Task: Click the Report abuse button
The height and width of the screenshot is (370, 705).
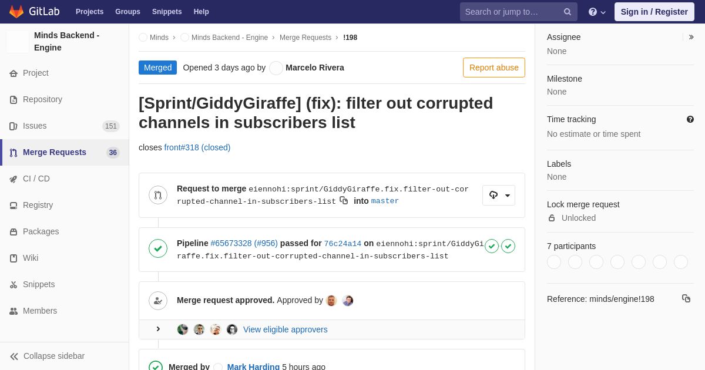Action: [494, 68]
